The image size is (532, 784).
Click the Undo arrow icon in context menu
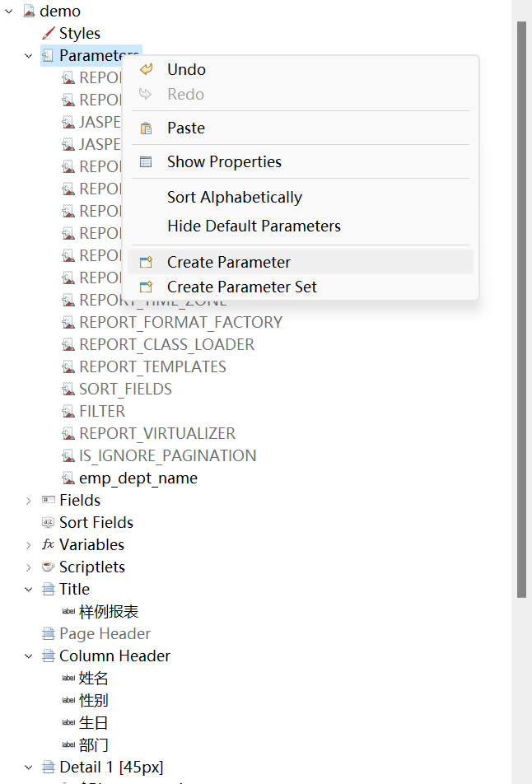point(146,70)
